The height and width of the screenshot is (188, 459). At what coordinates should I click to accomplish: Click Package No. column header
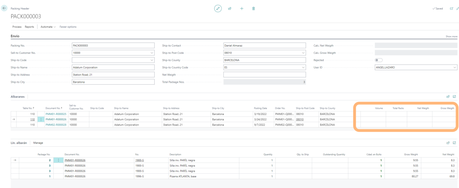tap(44, 154)
